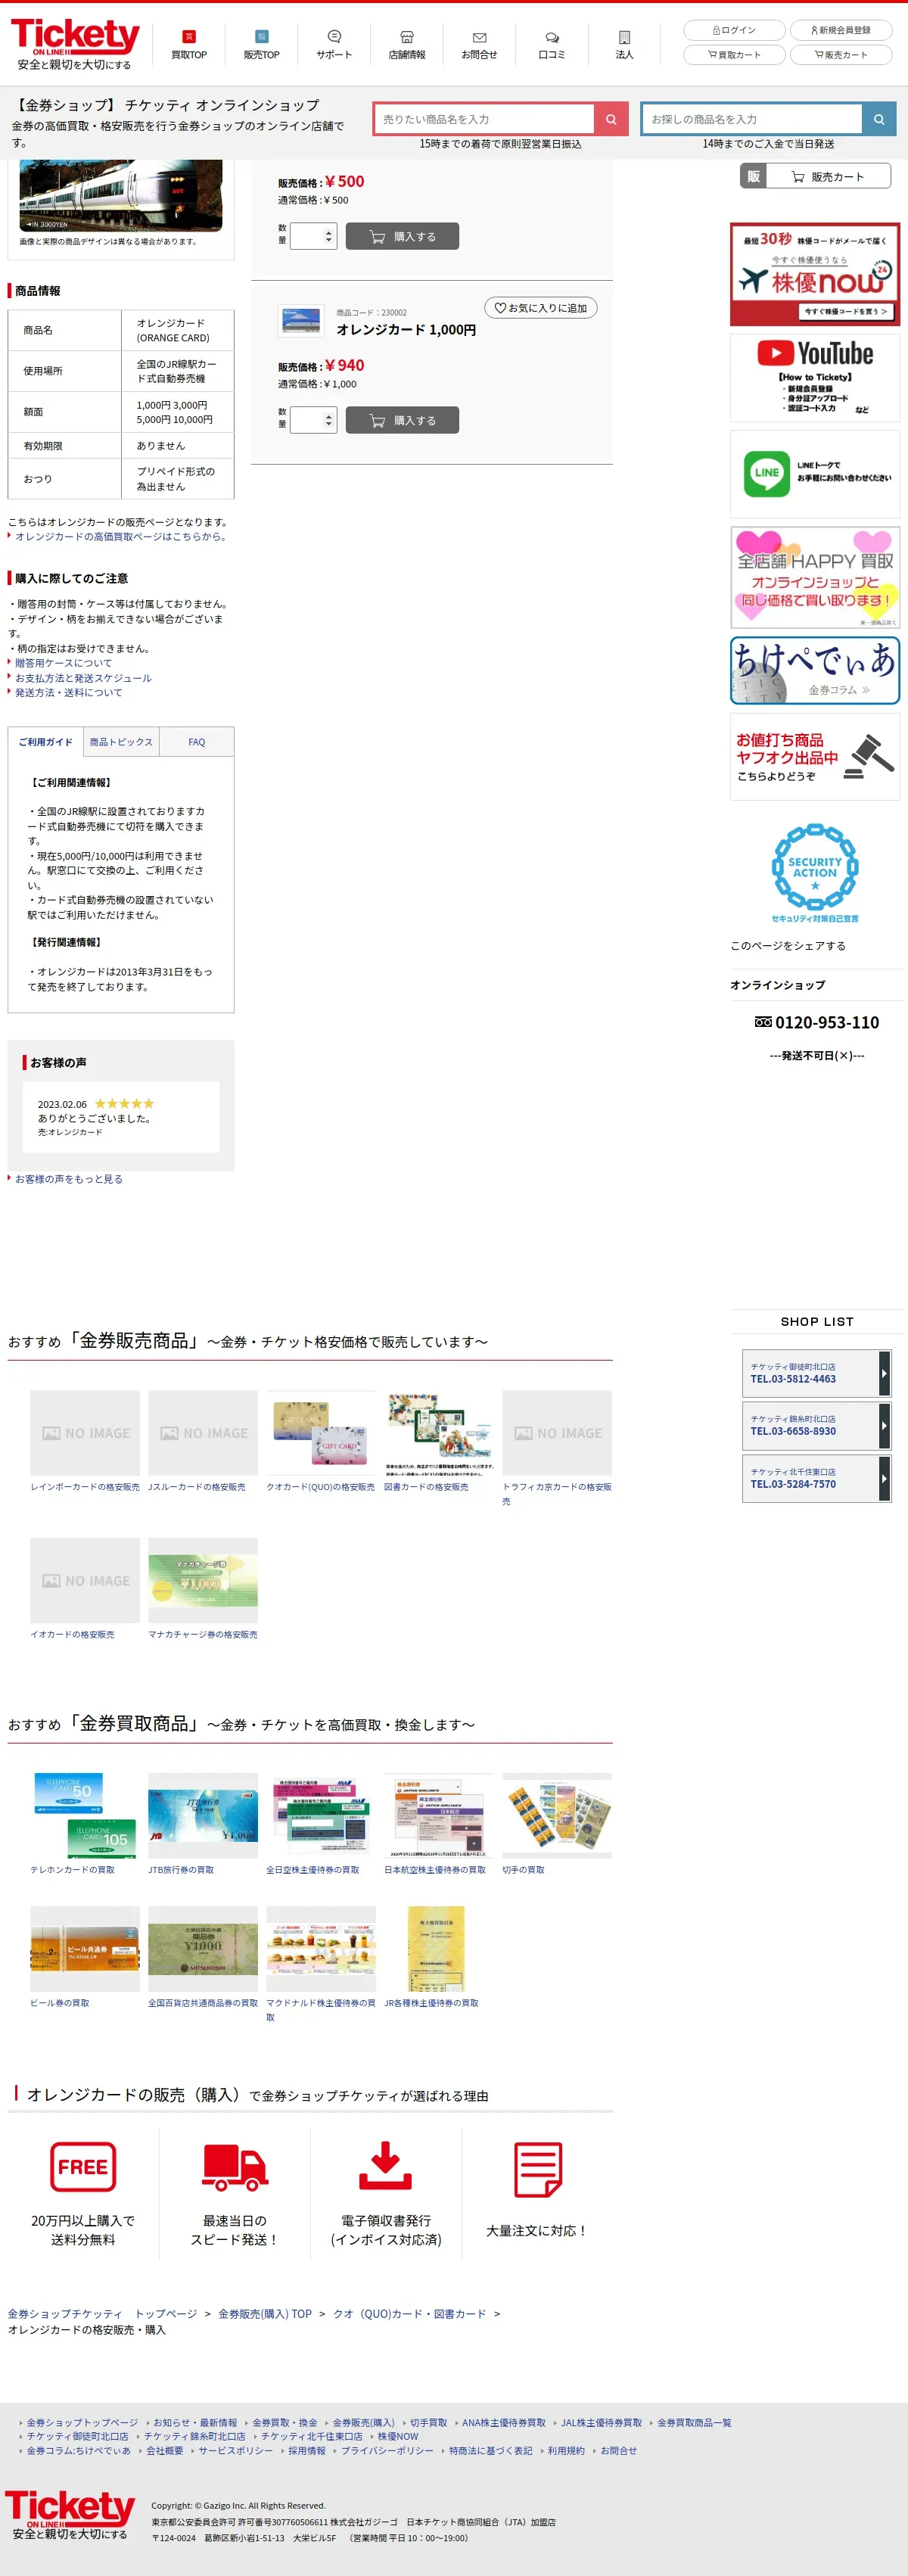Open マナカチャージ券の格安販売 thumbnail

coord(203,1580)
